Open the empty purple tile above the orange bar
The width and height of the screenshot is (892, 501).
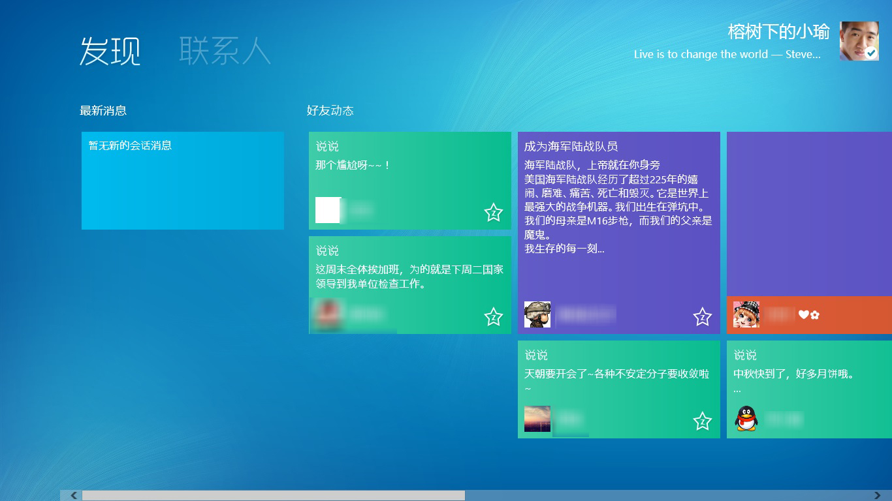tap(810, 214)
